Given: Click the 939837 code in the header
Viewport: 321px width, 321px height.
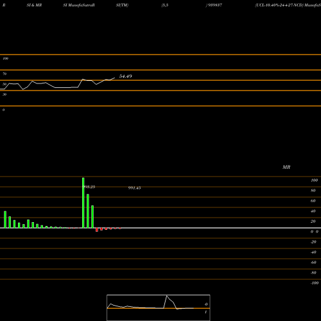Looking at the screenshot, I should pyautogui.click(x=214, y=5).
